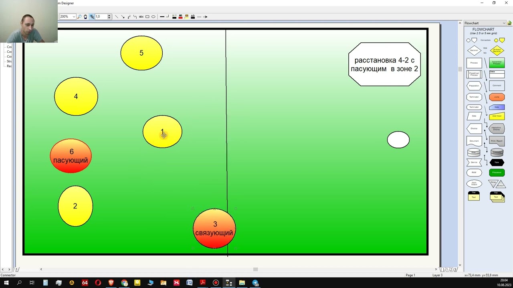Select the red circle 3 связующий
Viewport: 513px width, 288px height.
point(214,228)
